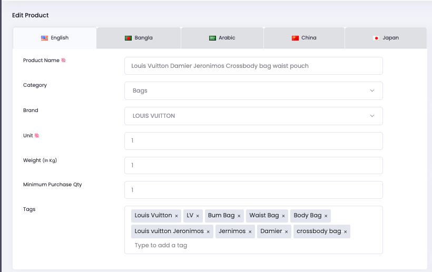Click the Category dropdown chevron arrow
This screenshot has height=272, width=432.
click(x=372, y=90)
